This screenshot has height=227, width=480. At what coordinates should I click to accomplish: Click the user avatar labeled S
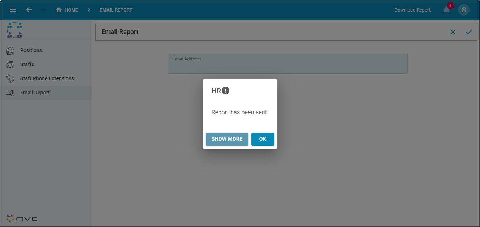[x=464, y=10]
